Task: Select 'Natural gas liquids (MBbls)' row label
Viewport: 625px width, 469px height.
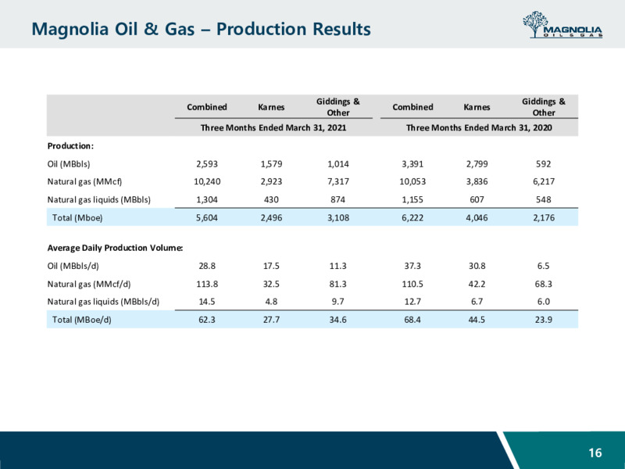Action: [x=99, y=199]
